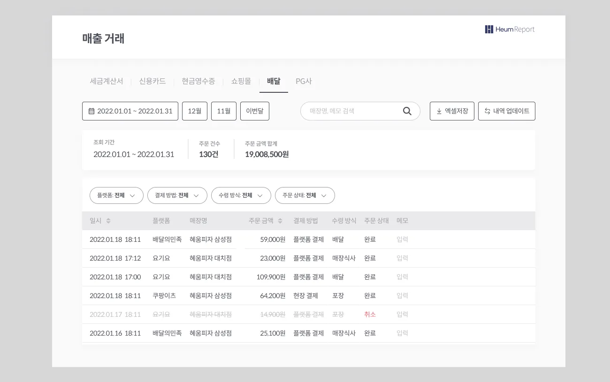Click memo 입력 for the 64,200원 order
This screenshot has height=382, width=610.
(402, 296)
